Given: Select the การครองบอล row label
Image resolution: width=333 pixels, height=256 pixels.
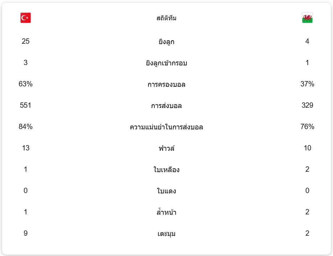Looking at the screenshot, I should point(166,84).
